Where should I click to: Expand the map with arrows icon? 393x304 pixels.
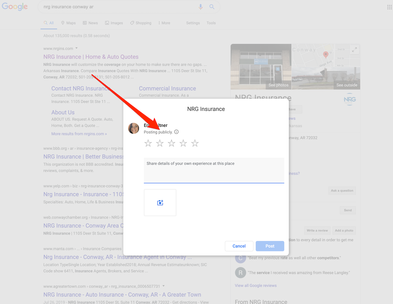point(354,50)
